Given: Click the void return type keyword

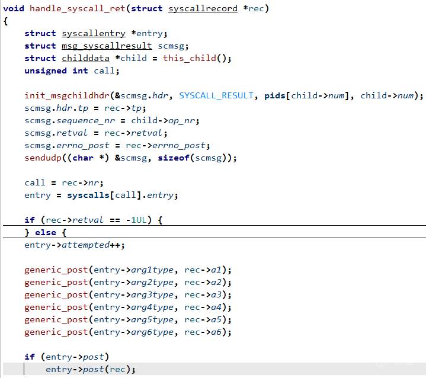Looking at the screenshot, I should (14, 9).
